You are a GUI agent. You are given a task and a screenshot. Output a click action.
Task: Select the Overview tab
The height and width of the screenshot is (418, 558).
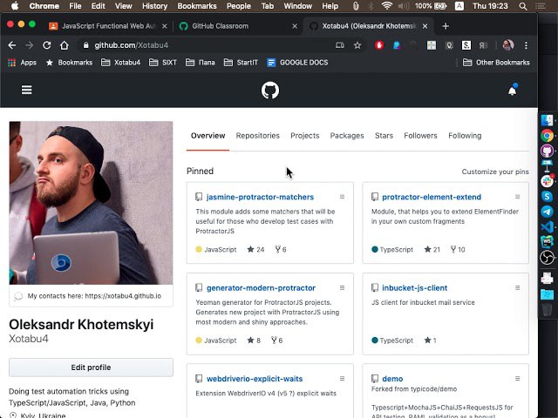(x=208, y=136)
